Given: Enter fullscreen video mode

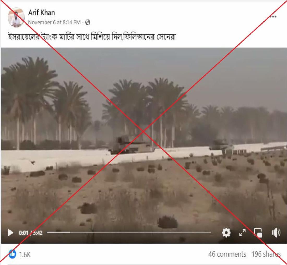Looking at the screenshot, I should [x=242, y=233].
